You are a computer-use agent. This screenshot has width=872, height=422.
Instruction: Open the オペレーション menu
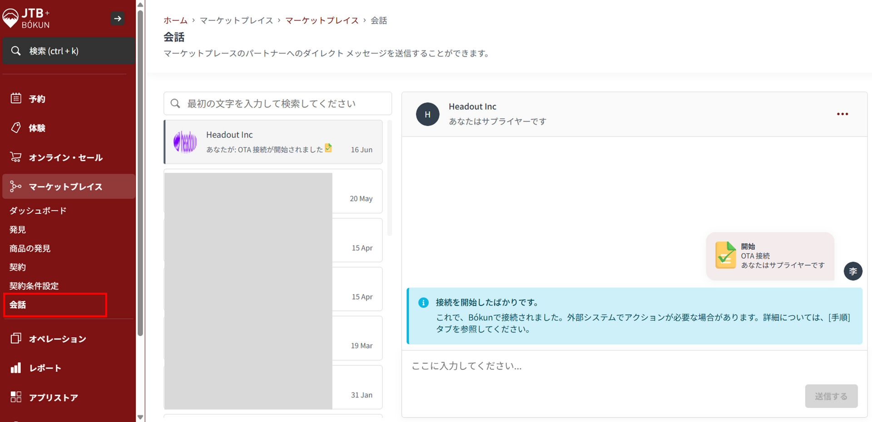click(57, 339)
